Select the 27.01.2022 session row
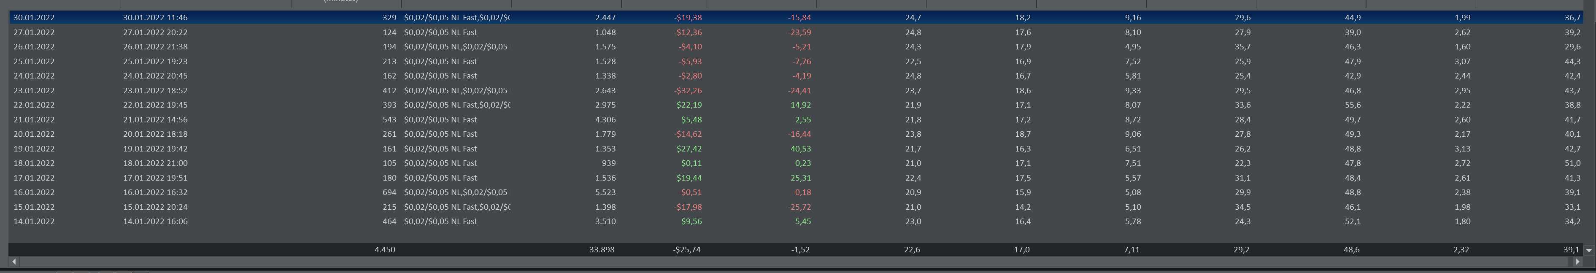This screenshot has width=1596, height=273. 796,32
